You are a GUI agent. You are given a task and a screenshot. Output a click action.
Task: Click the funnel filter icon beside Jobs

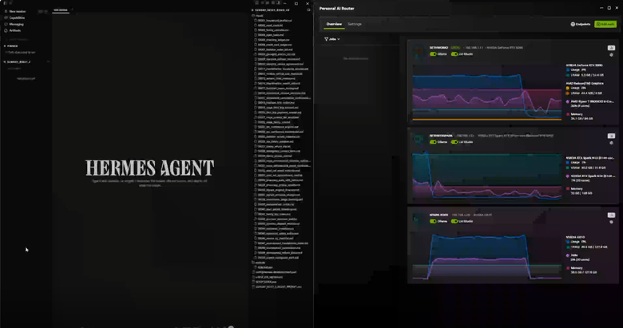coord(326,39)
